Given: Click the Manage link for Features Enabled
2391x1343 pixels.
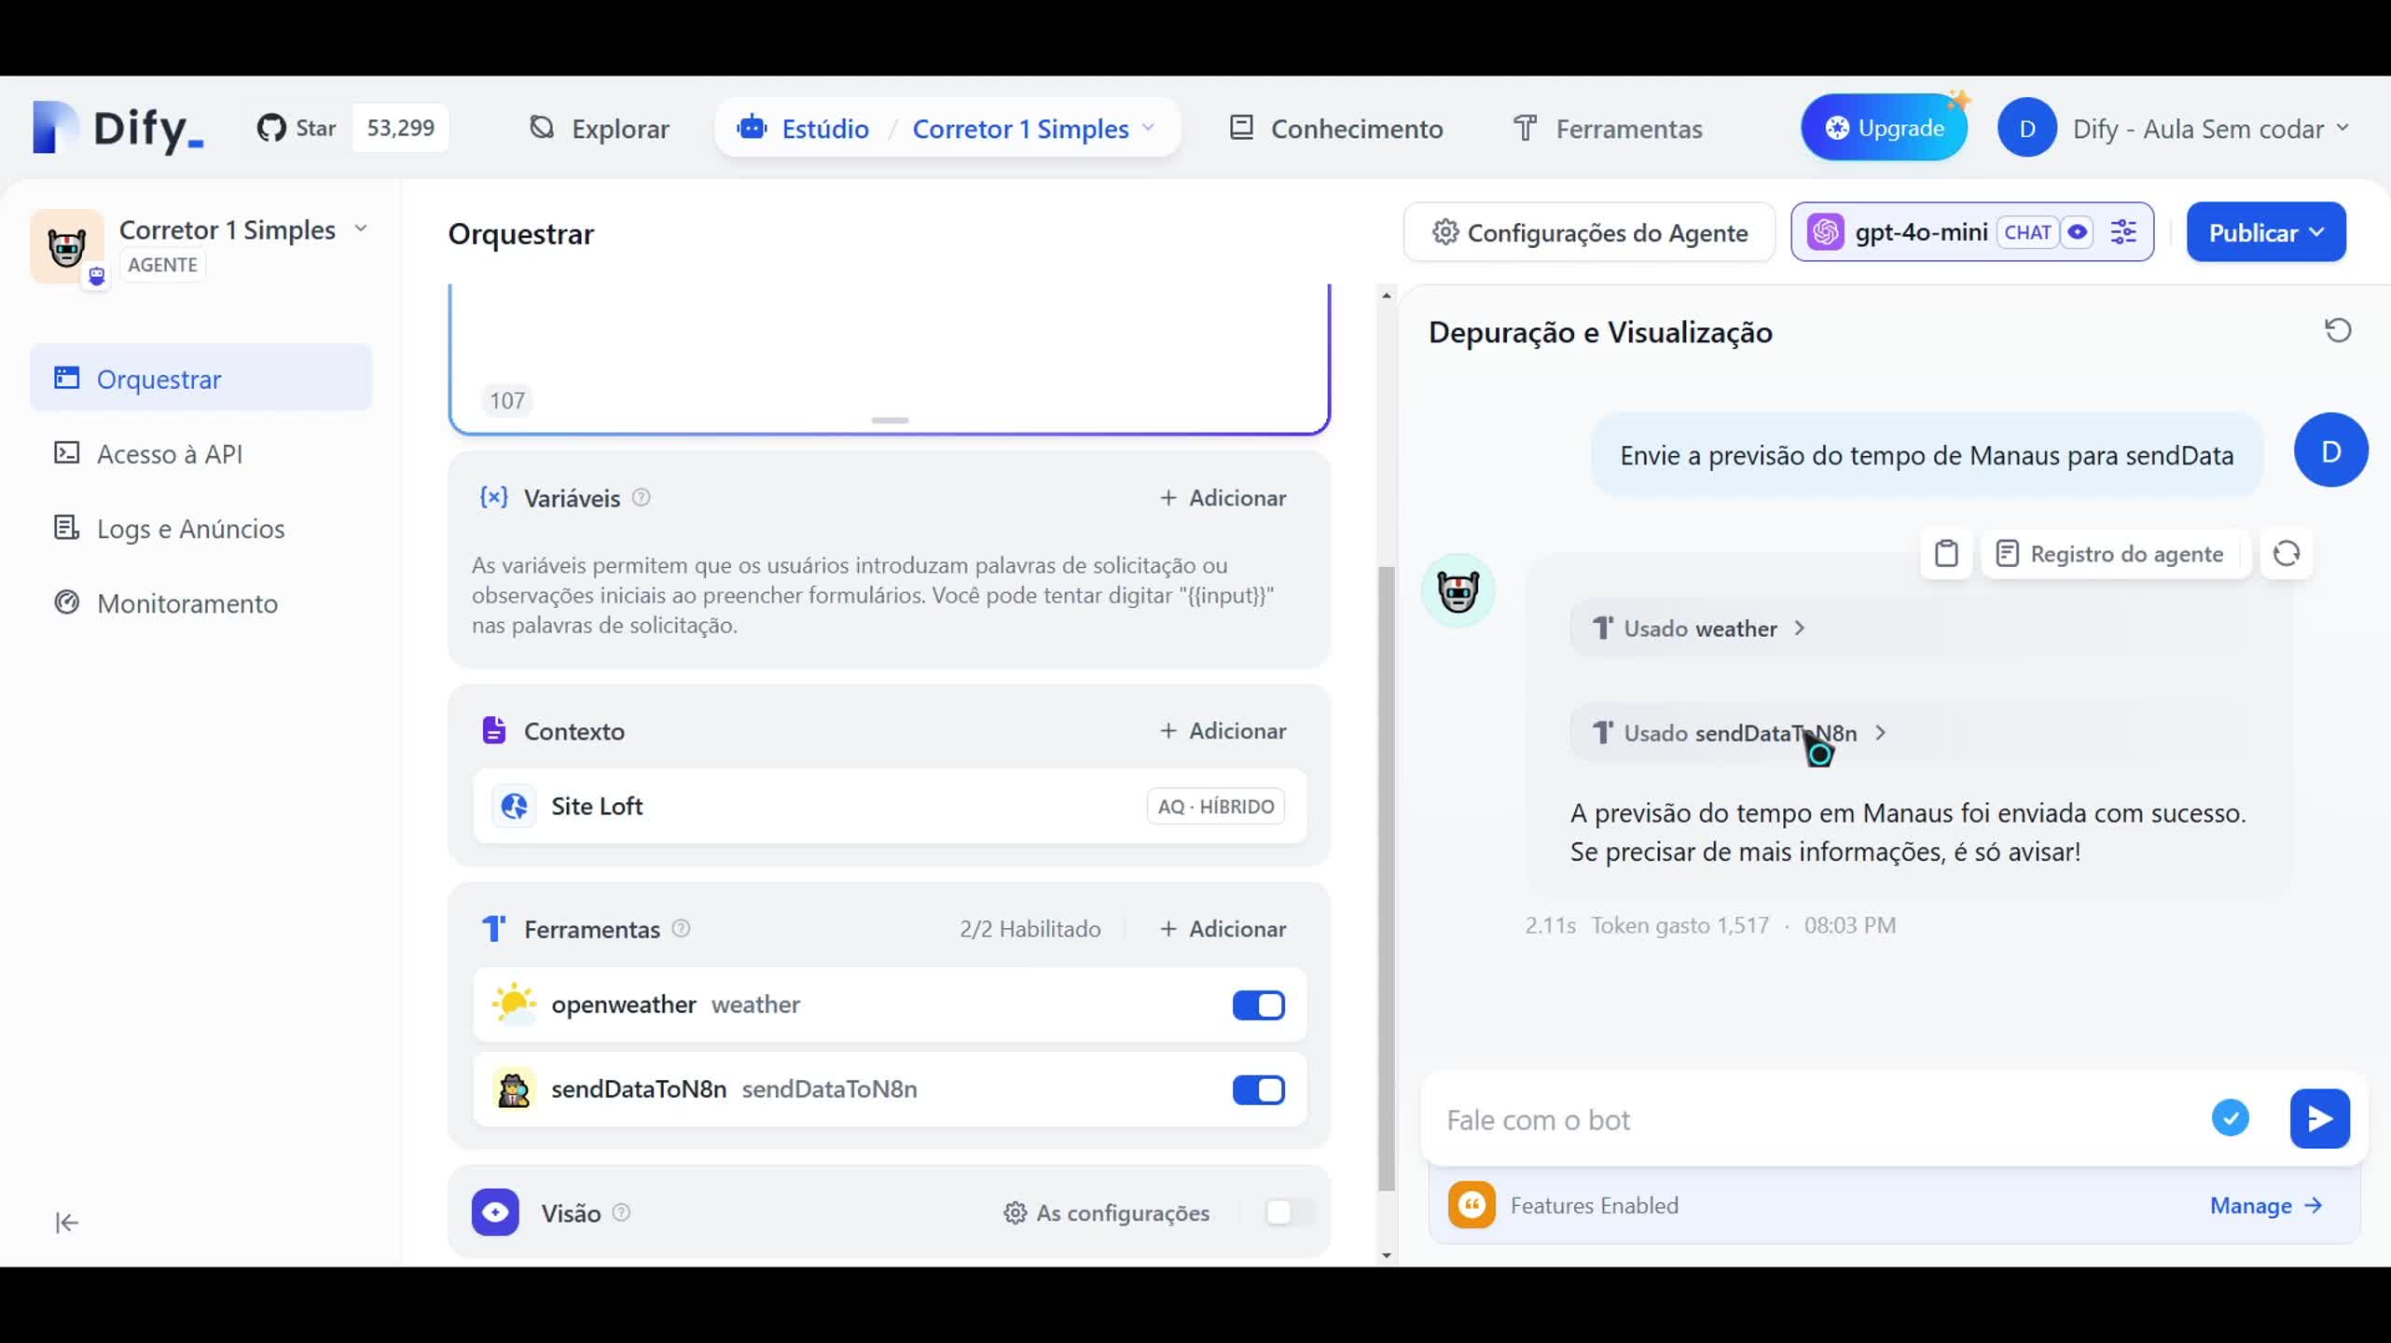Looking at the screenshot, I should 2264,1205.
